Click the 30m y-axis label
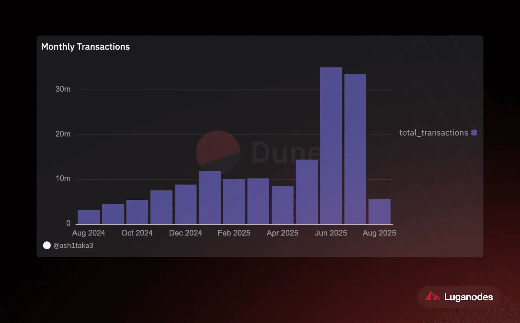Screen dimensions: 520x323 [63, 89]
